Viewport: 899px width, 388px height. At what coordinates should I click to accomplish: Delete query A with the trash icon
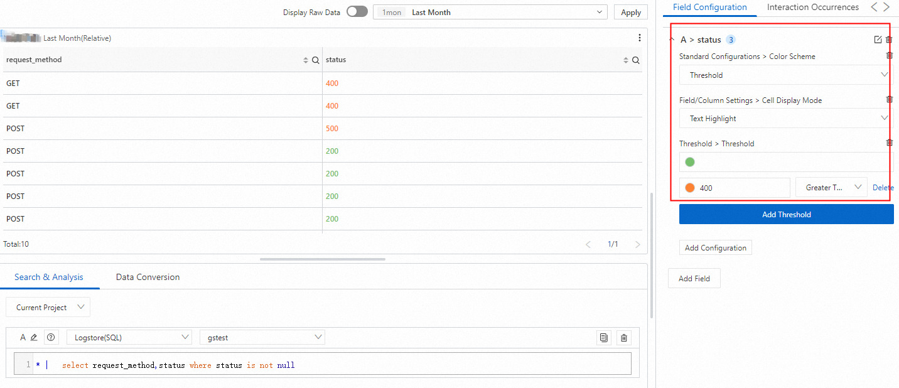coord(623,338)
